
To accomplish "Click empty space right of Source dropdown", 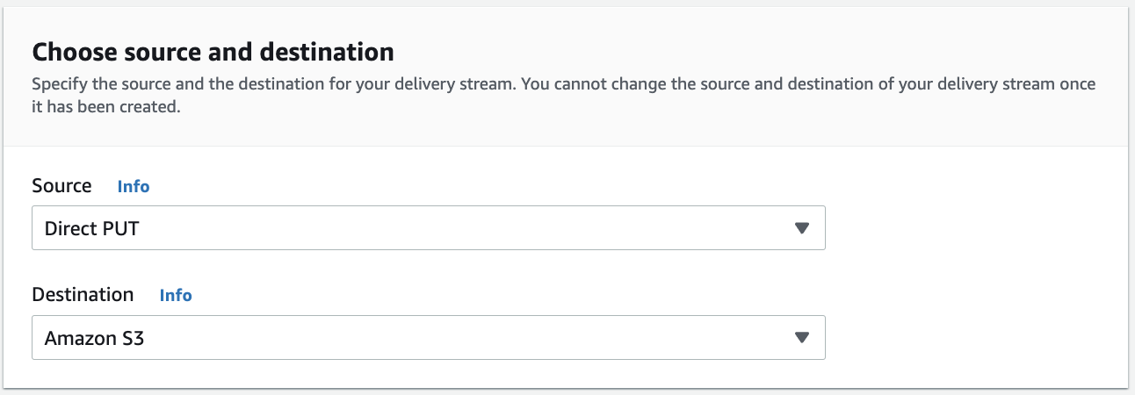I will coord(966,228).
